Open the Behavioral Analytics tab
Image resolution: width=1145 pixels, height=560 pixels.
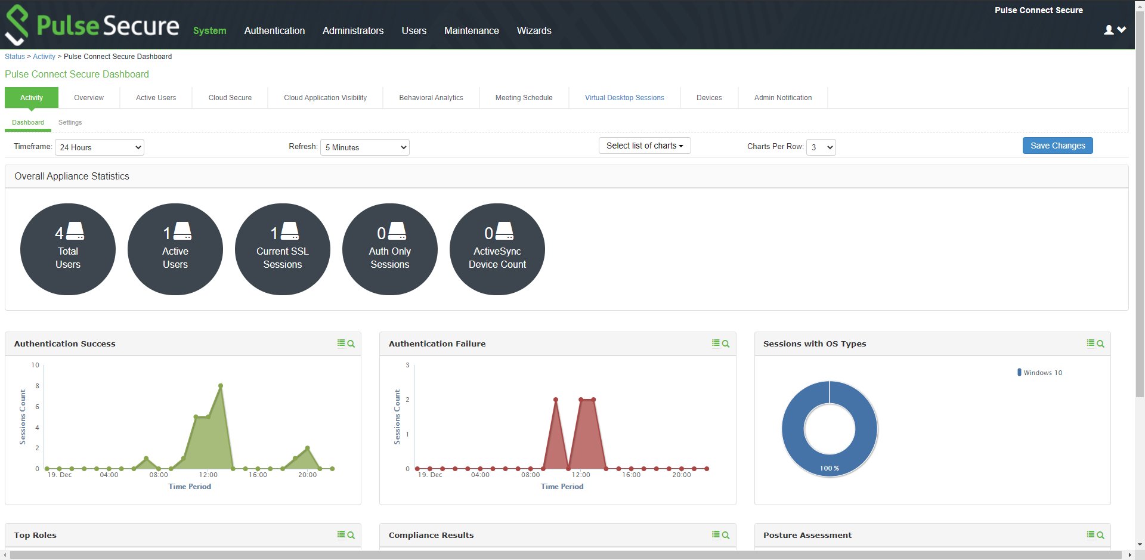431,98
